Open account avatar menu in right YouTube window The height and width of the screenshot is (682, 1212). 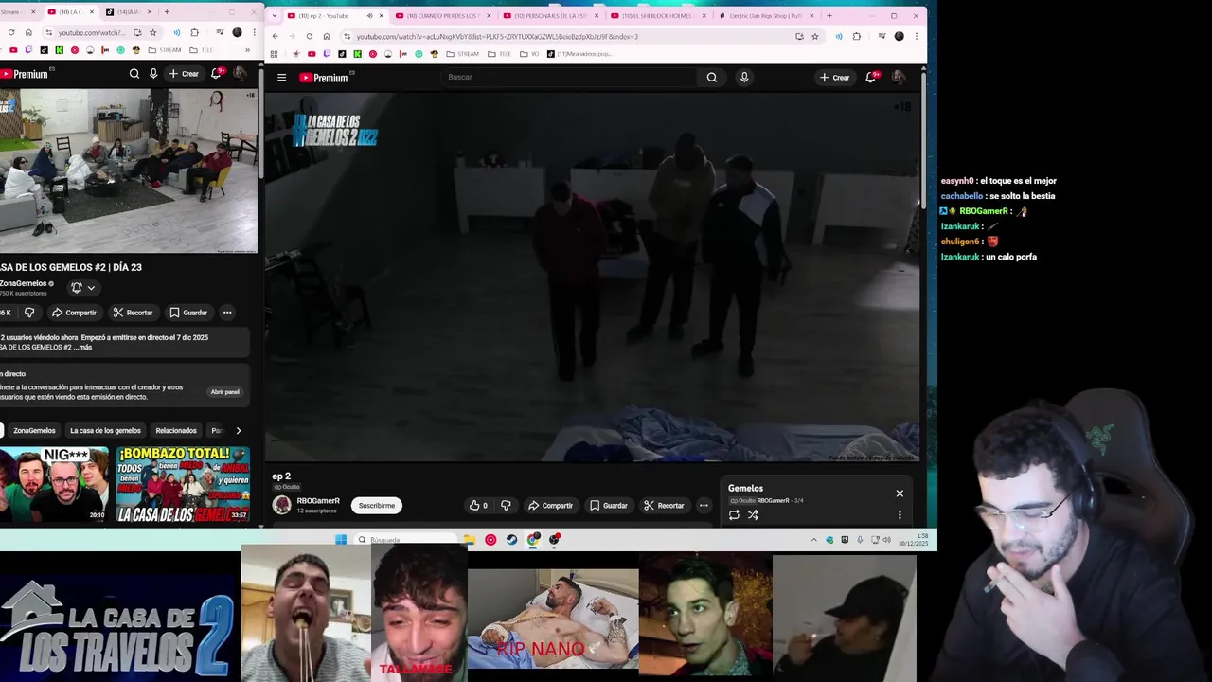tap(899, 78)
